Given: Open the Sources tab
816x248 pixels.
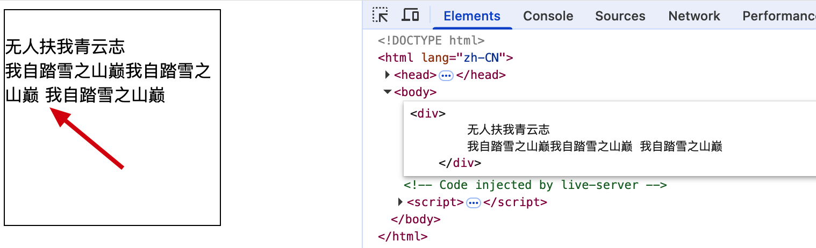Looking at the screenshot, I should [x=620, y=16].
